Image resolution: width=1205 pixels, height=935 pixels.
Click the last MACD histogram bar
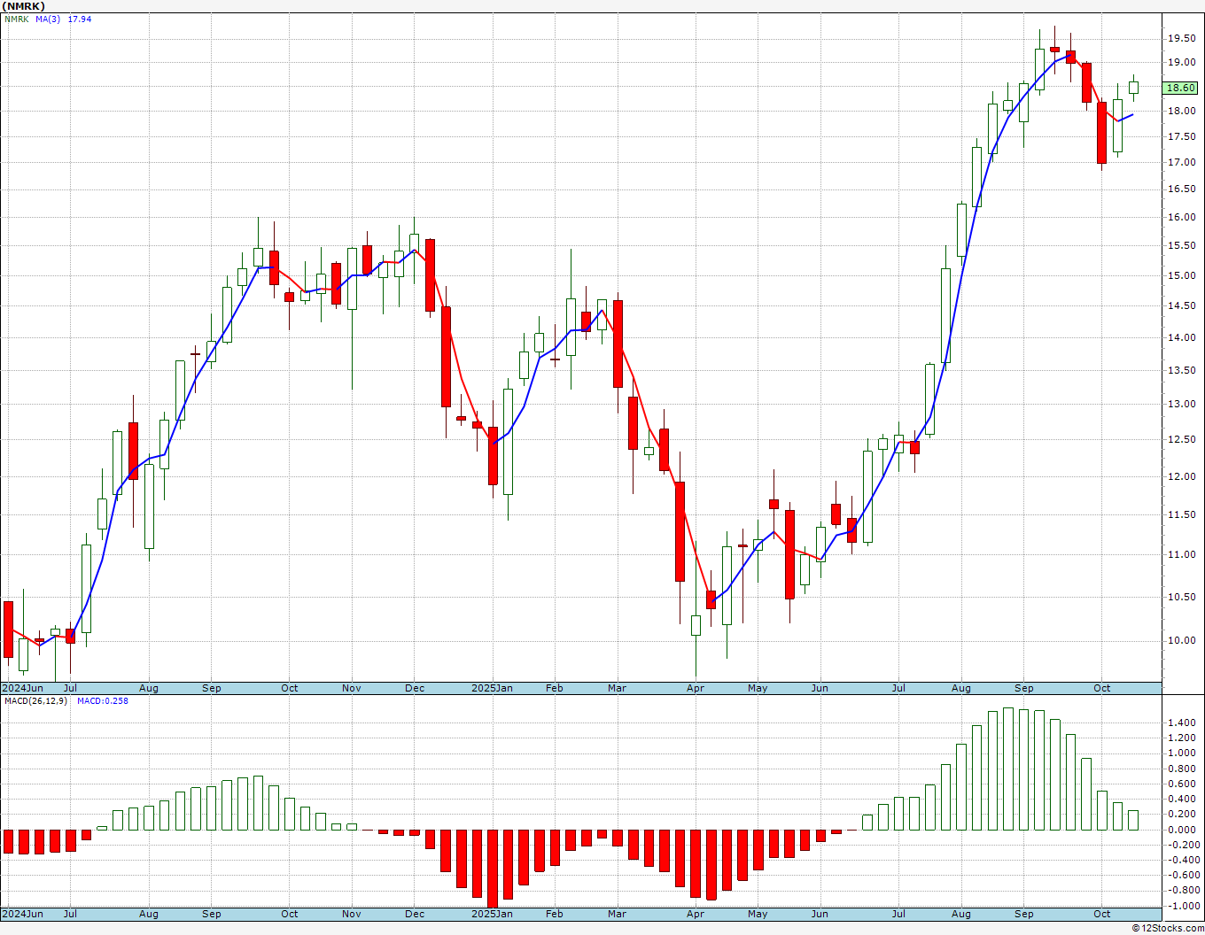pyautogui.click(x=1133, y=820)
